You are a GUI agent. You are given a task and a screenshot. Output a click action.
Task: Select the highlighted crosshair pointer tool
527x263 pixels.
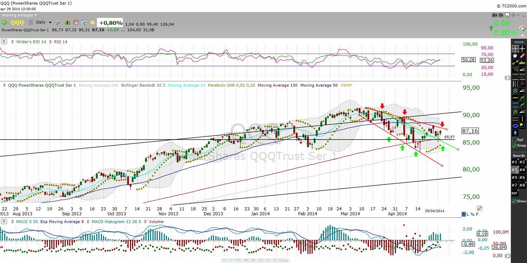[515, 49]
